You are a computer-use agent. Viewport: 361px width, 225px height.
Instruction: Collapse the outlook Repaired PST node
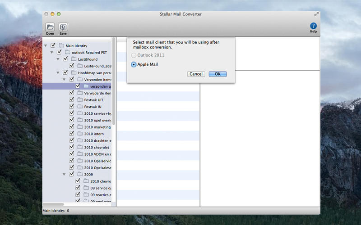click(52, 53)
